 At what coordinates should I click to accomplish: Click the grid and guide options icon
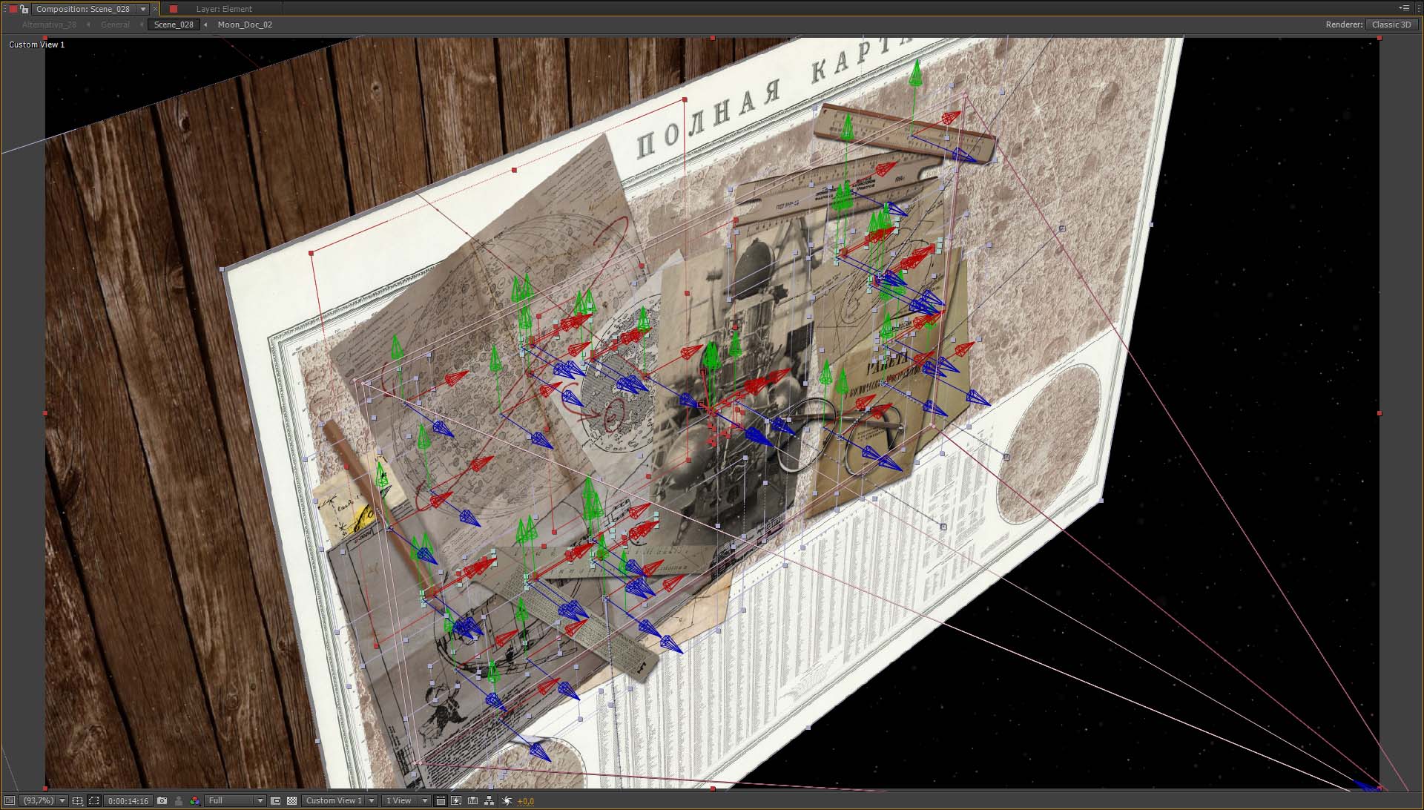[77, 800]
